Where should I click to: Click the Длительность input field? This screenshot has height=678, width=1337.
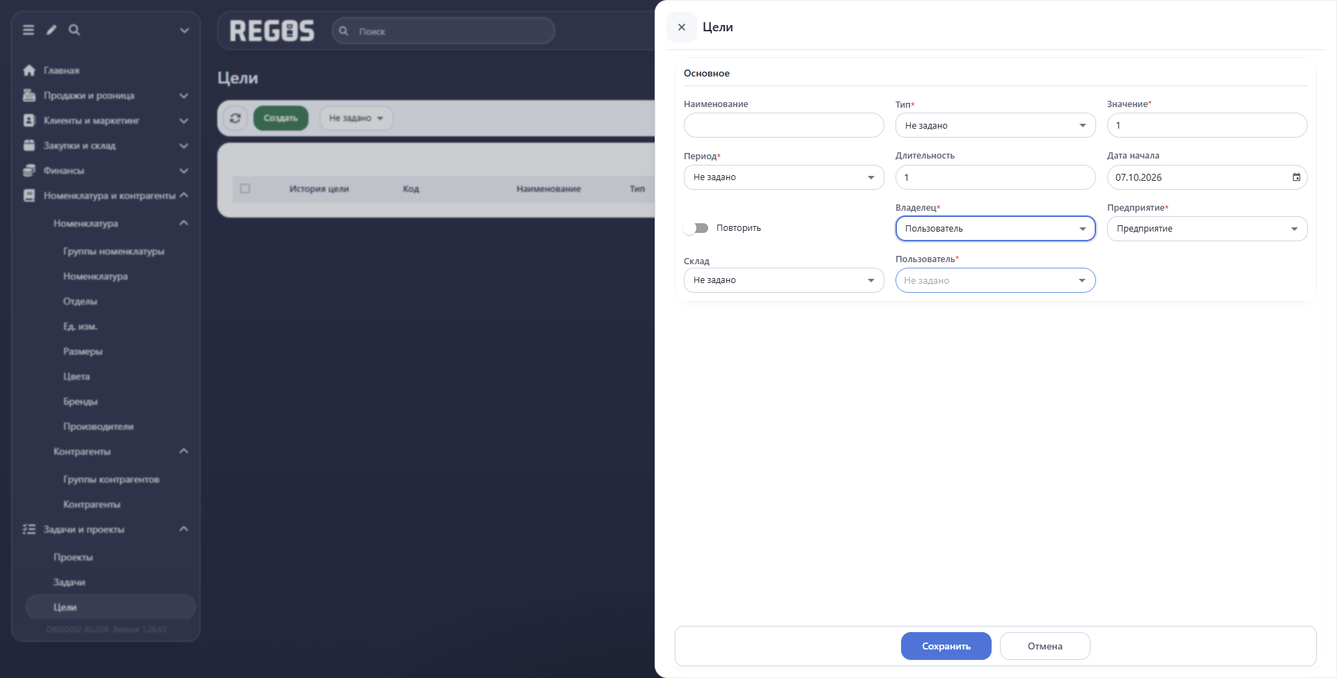[995, 177]
